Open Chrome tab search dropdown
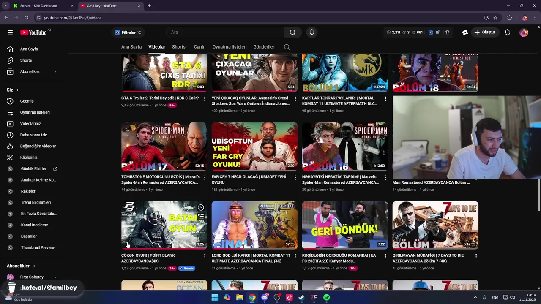This screenshot has width=541, height=304. (5, 6)
